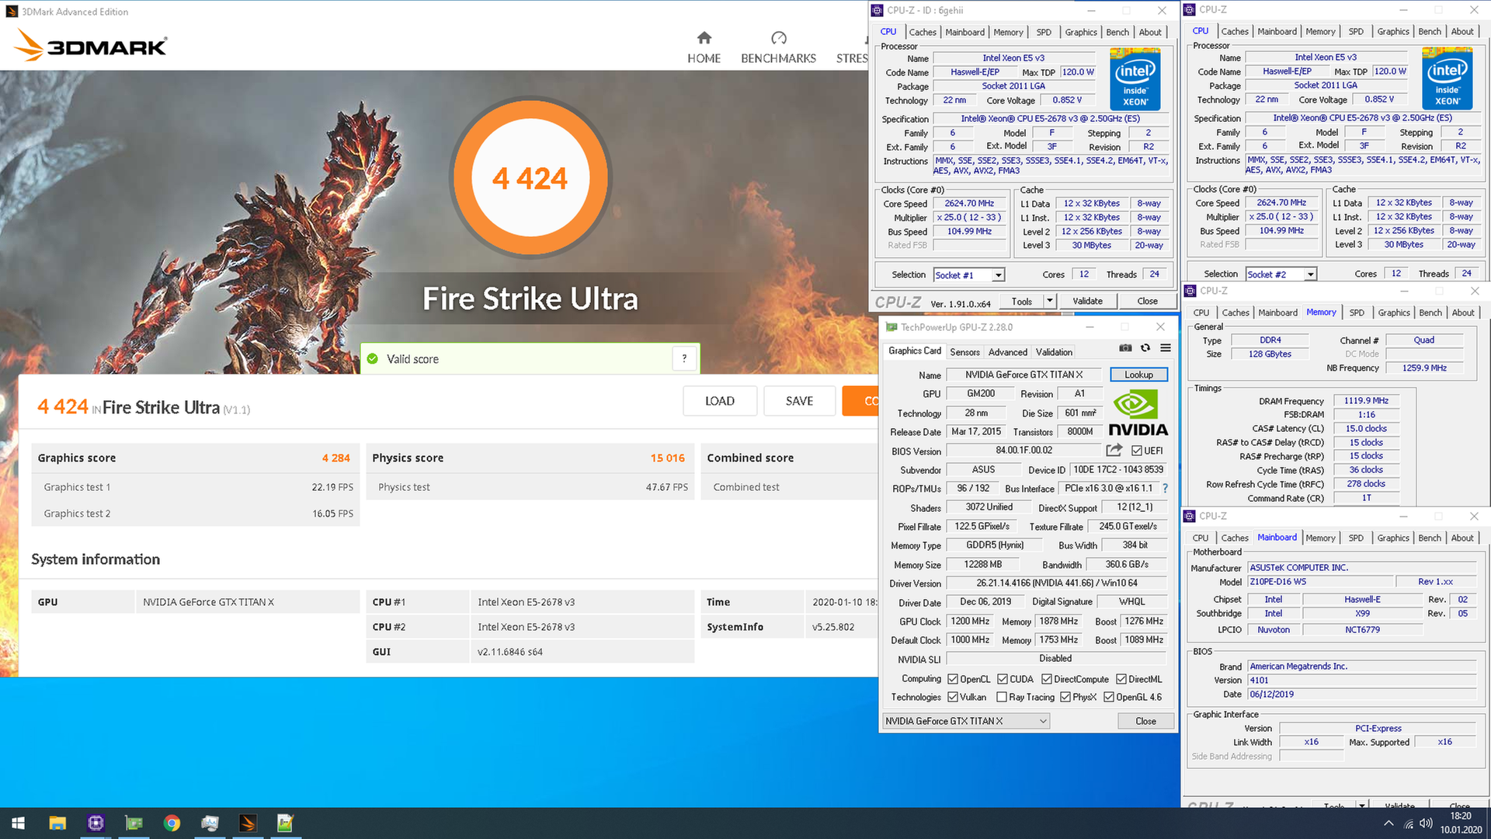Launch Chrome from taskbar
This screenshot has width=1491, height=839.
(172, 823)
